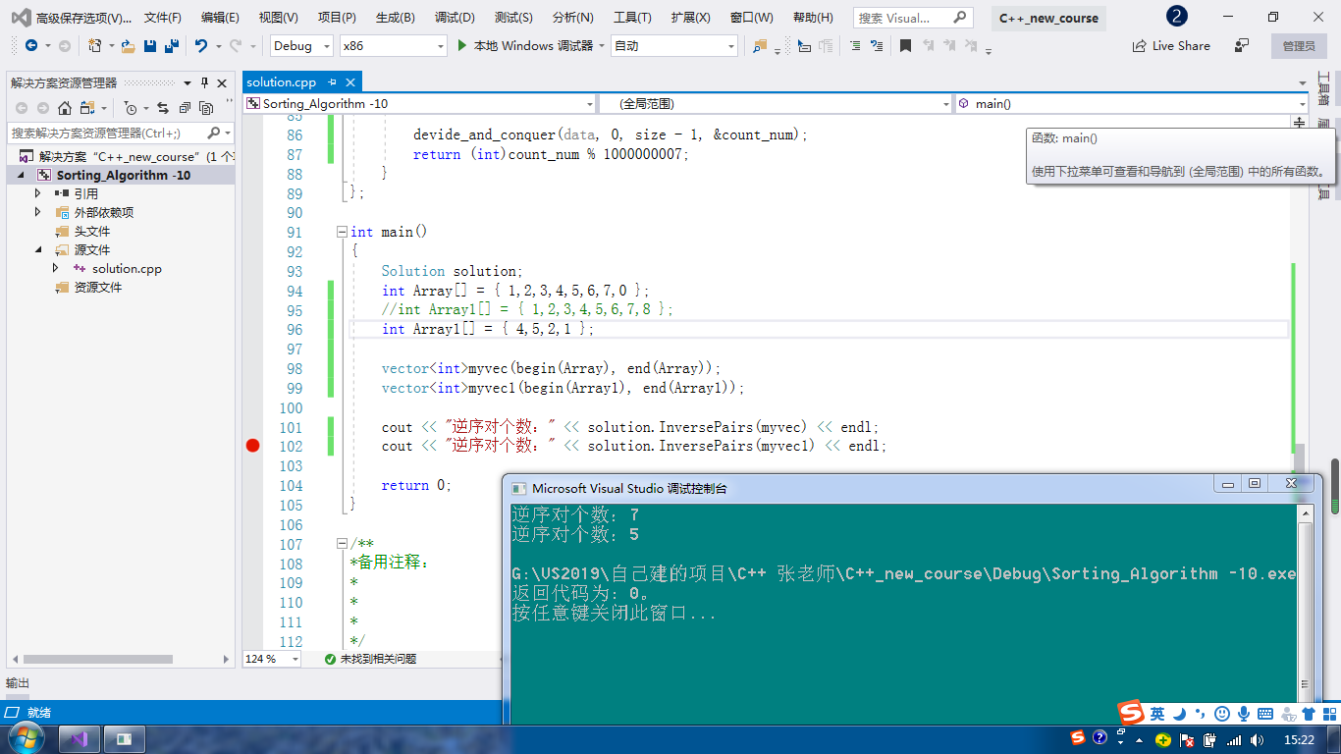The image size is (1341, 754).
Task: Open the Debug configuration dropdown
Action: (x=325, y=46)
